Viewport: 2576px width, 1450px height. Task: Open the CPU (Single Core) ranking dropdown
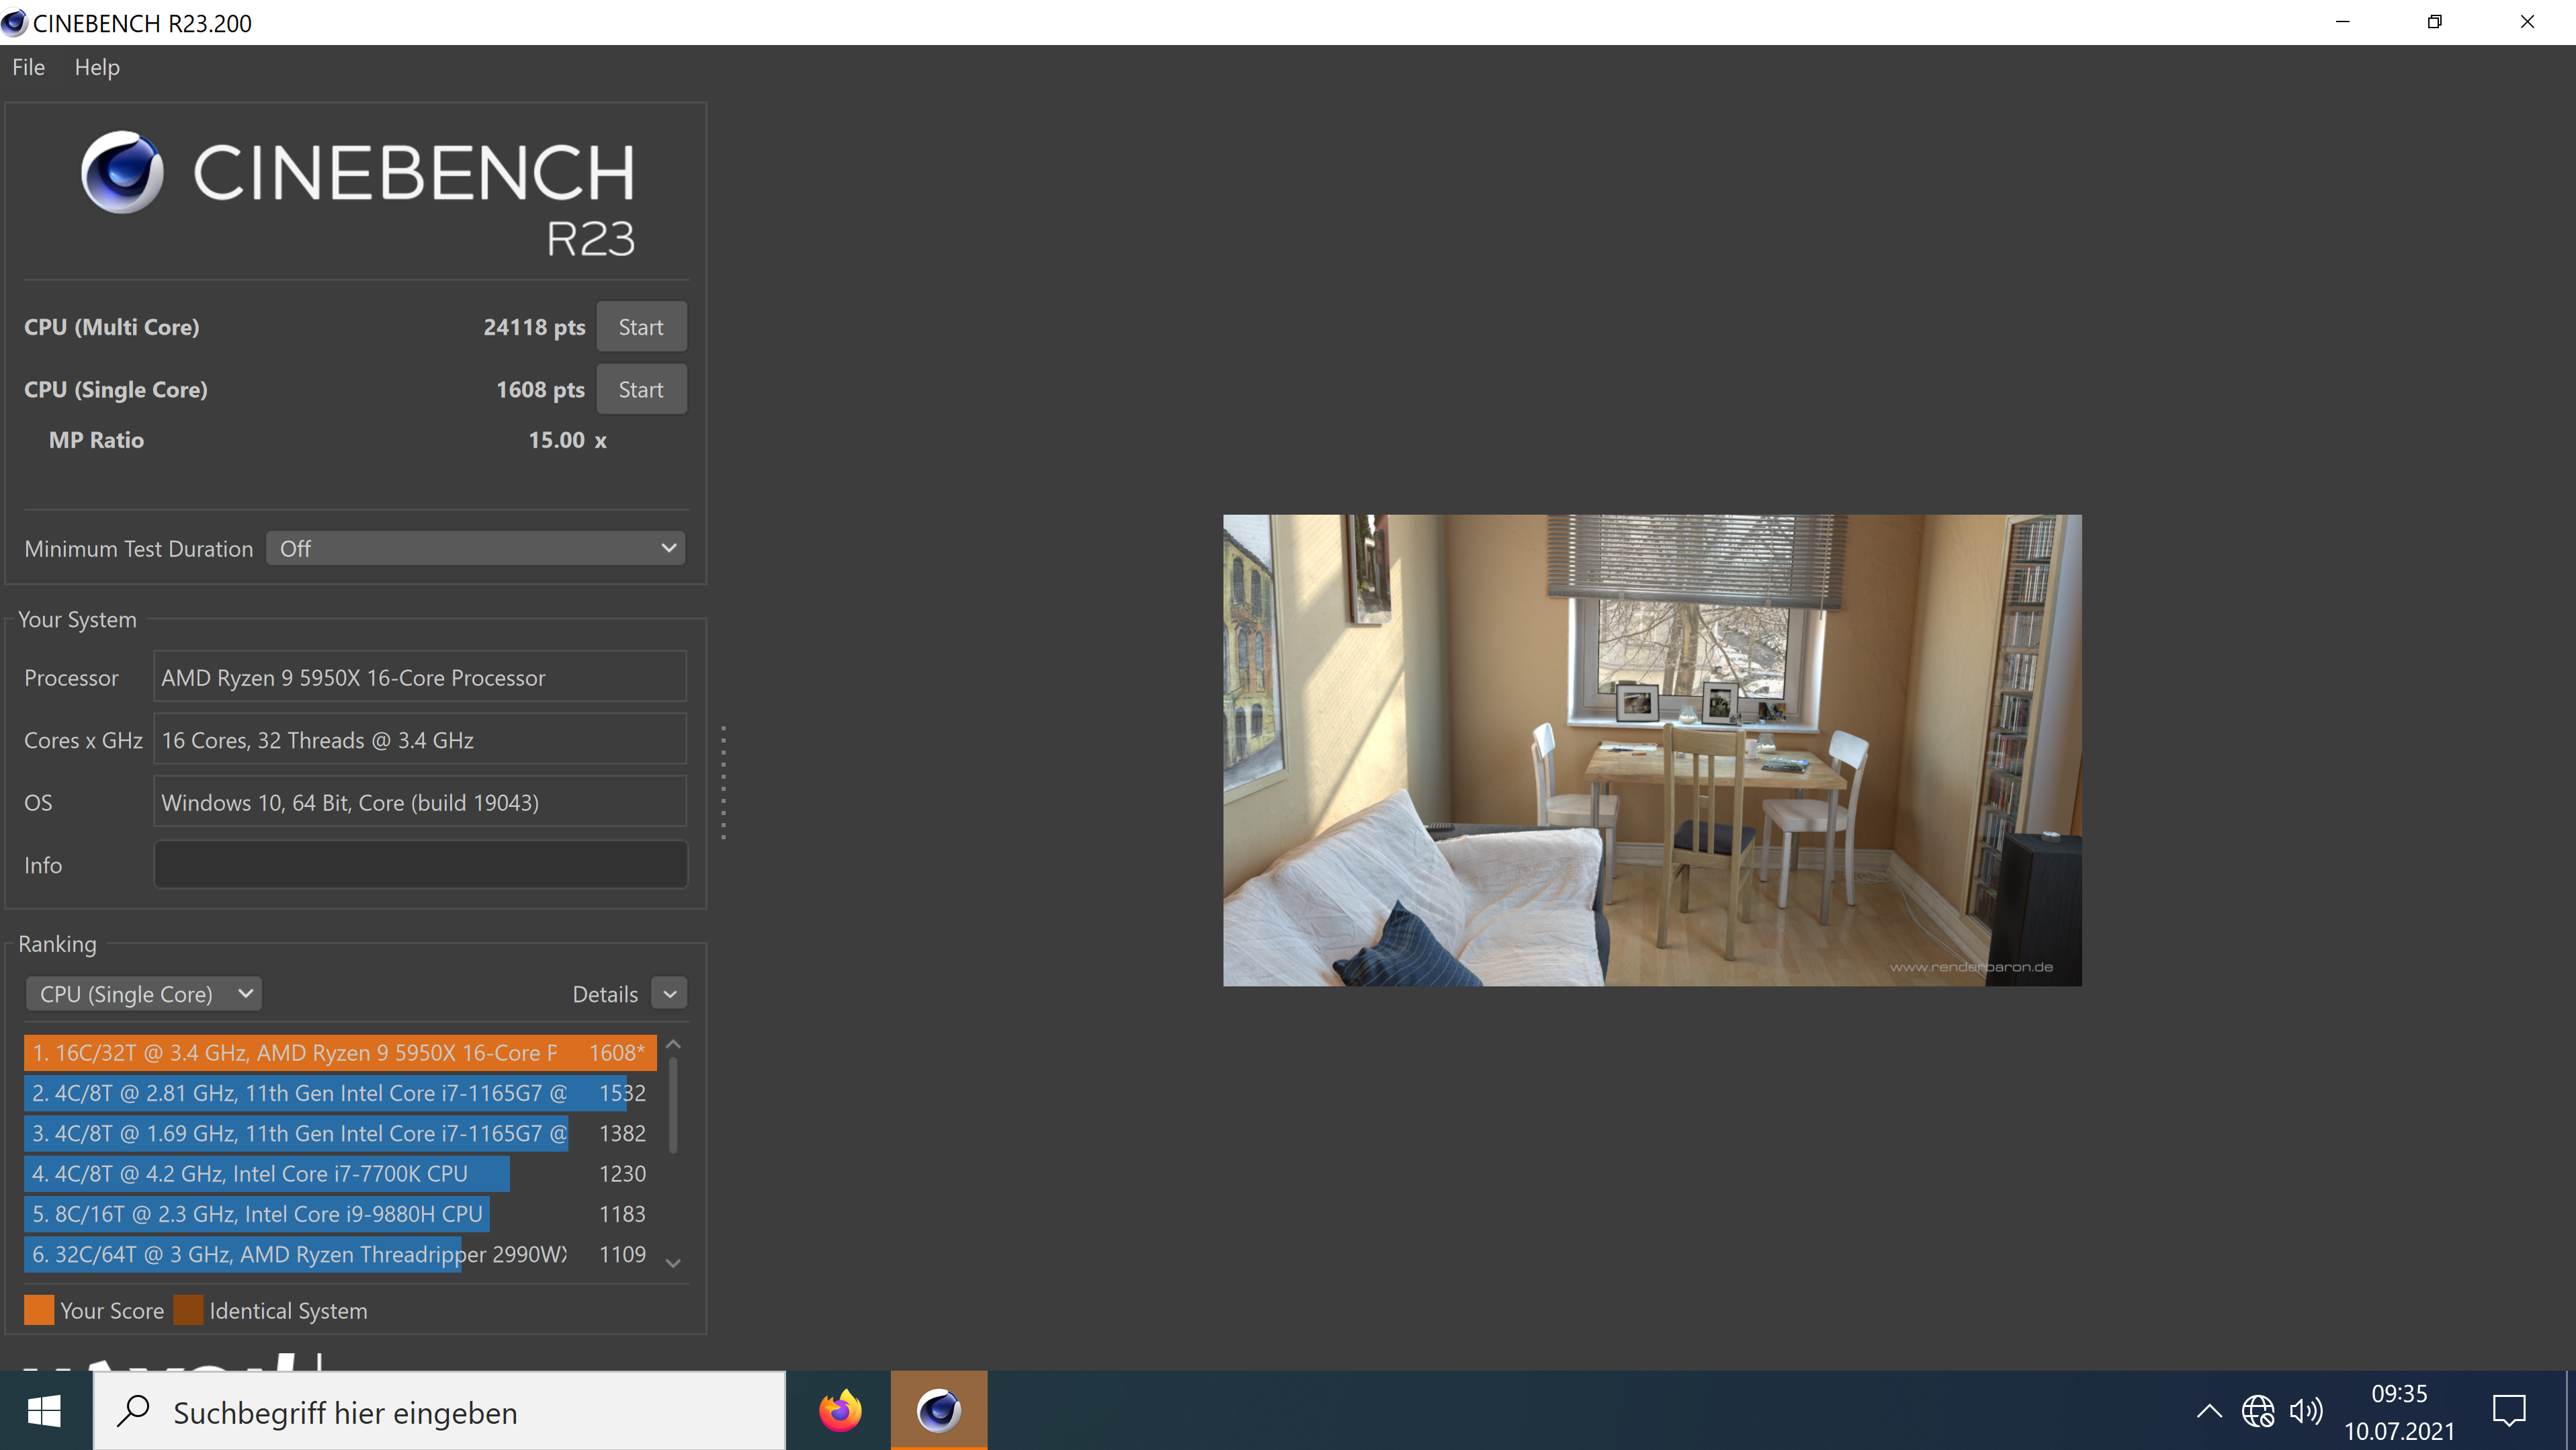[x=143, y=994]
